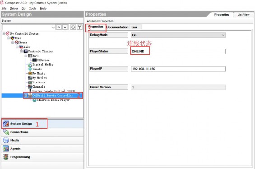Click the PlayerStatus ONLINE field
The height and width of the screenshot is (169, 255).
(x=178, y=52)
